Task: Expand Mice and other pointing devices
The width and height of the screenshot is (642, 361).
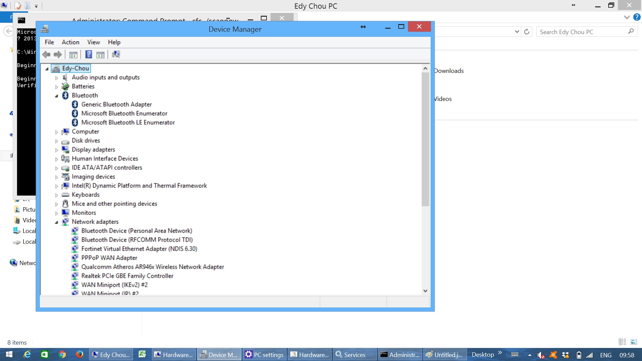Action: pos(57,204)
